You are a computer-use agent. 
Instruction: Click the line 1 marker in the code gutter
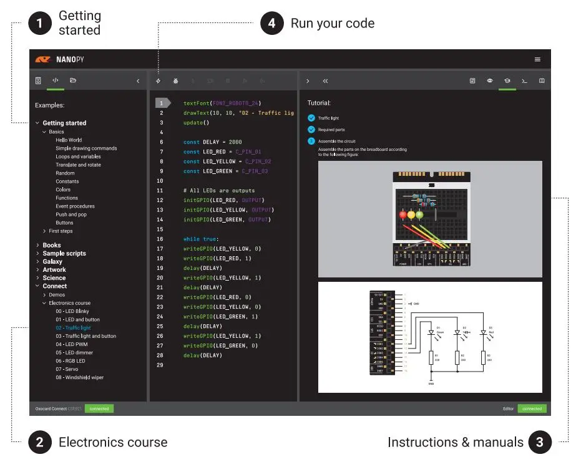click(163, 103)
